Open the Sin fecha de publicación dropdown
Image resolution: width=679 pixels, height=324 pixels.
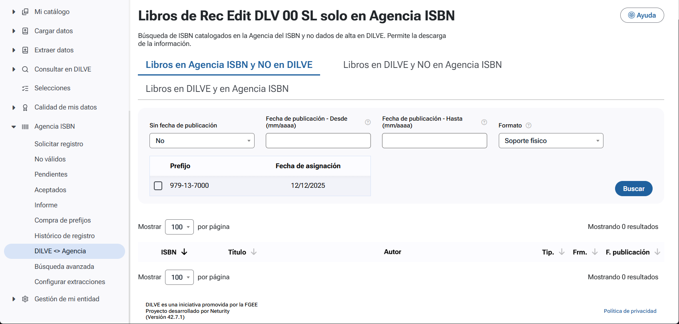pyautogui.click(x=202, y=141)
